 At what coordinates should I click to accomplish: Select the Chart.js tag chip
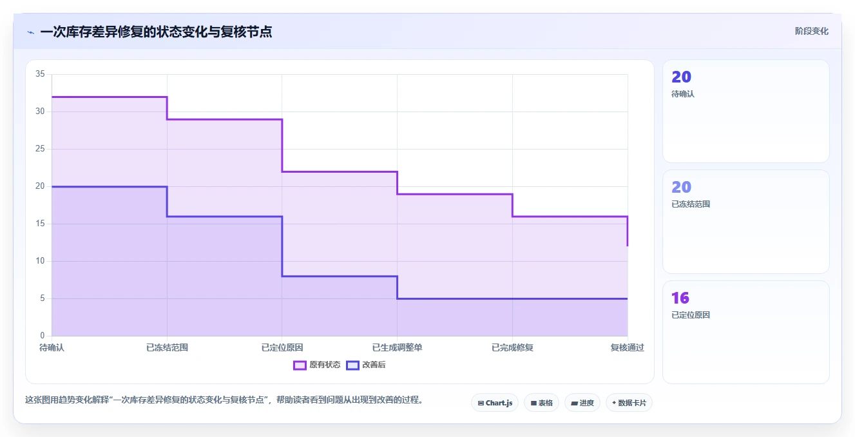click(495, 403)
